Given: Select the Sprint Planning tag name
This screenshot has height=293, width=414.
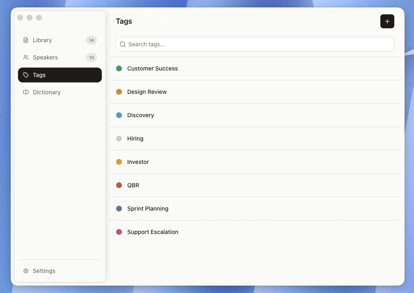Looking at the screenshot, I should point(148,209).
